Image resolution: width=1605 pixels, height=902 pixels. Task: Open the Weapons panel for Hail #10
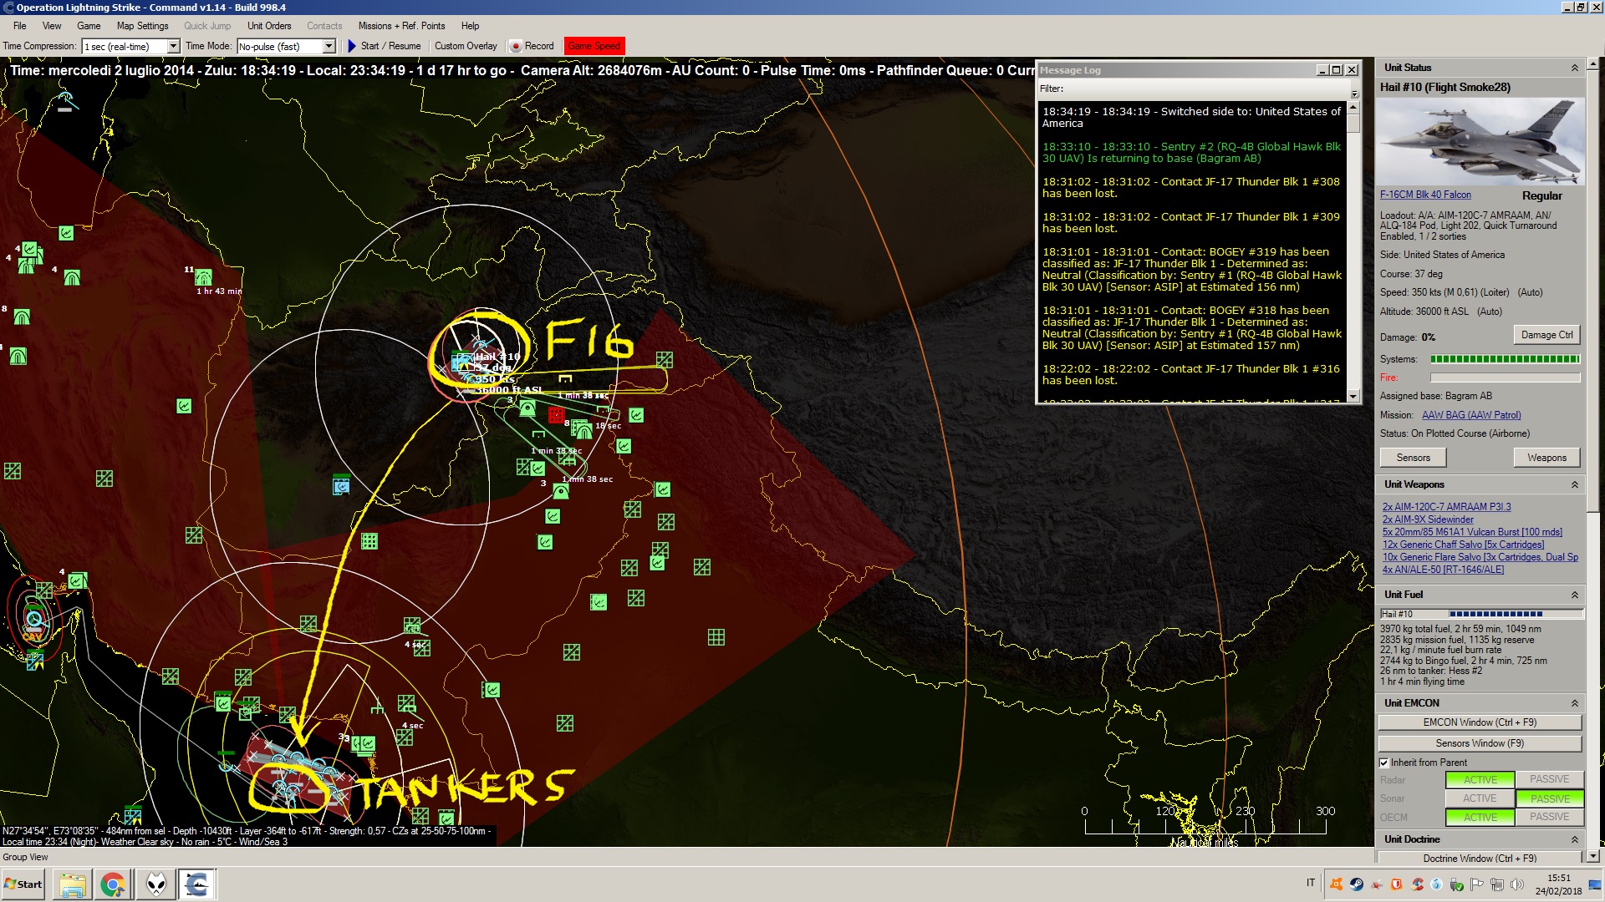(1546, 457)
